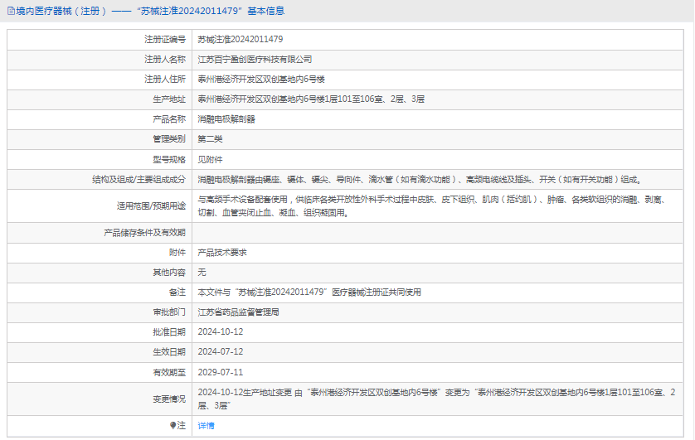
Task: Click approval date 2024-10-12
Action: pyautogui.click(x=221, y=332)
